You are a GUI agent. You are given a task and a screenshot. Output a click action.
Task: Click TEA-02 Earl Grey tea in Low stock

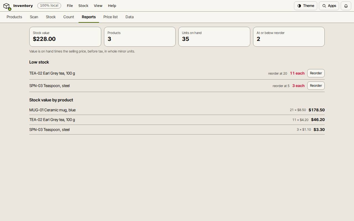52,73
